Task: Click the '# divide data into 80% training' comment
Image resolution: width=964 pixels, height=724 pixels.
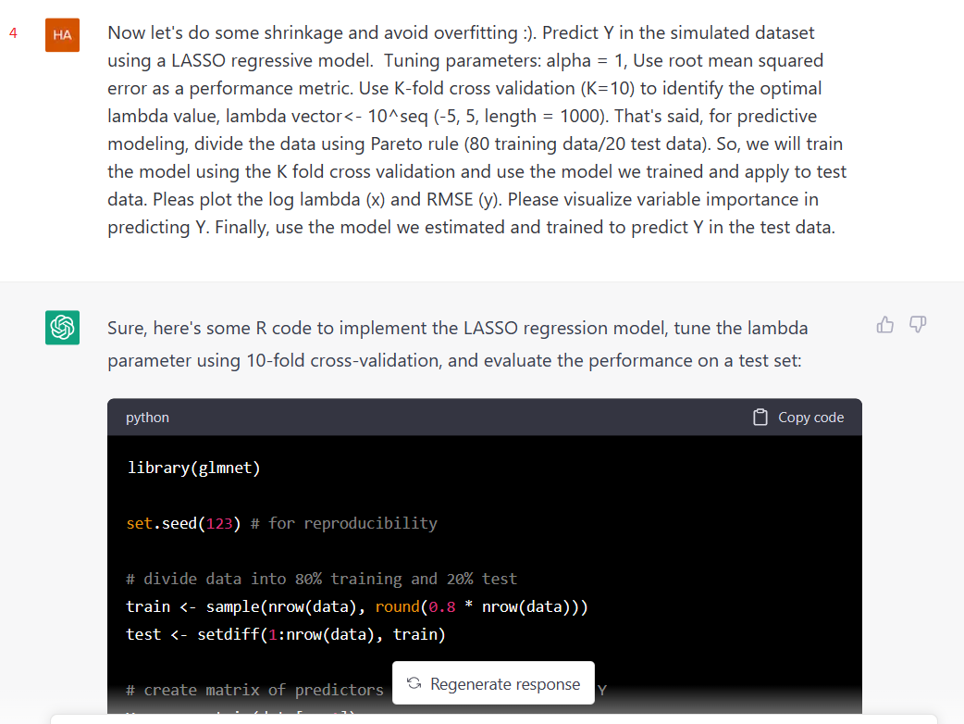Action: (322, 579)
